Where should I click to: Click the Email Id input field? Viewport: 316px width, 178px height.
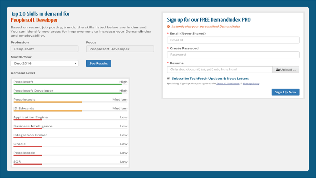point(233,40)
